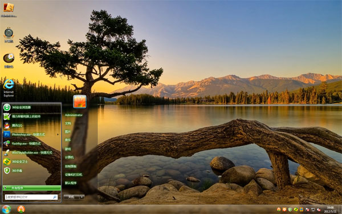
Task: Open 文档 in Start menu
Action: (68, 123)
